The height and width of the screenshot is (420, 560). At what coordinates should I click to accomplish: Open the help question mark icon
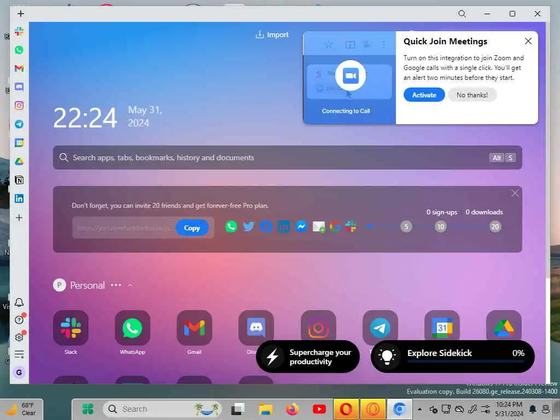[x=19, y=319]
